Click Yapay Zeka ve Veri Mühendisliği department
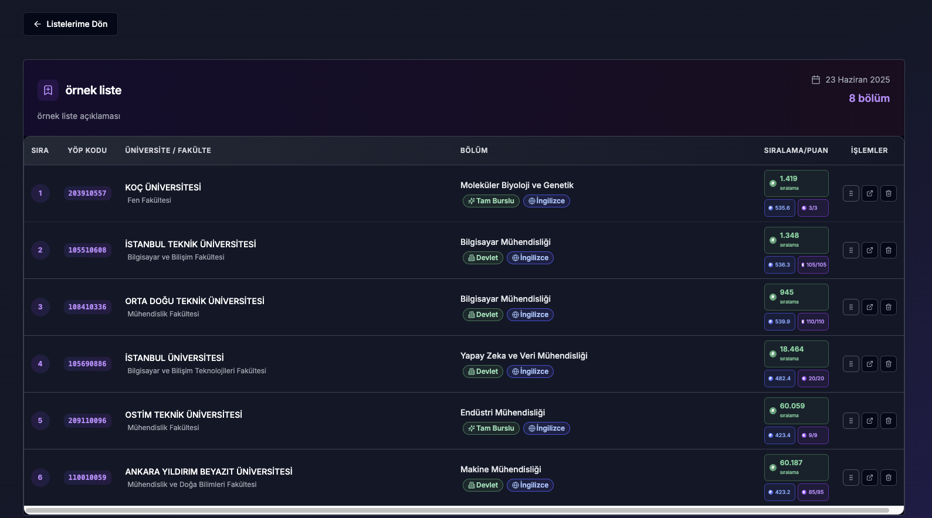932x518 pixels. coord(524,356)
